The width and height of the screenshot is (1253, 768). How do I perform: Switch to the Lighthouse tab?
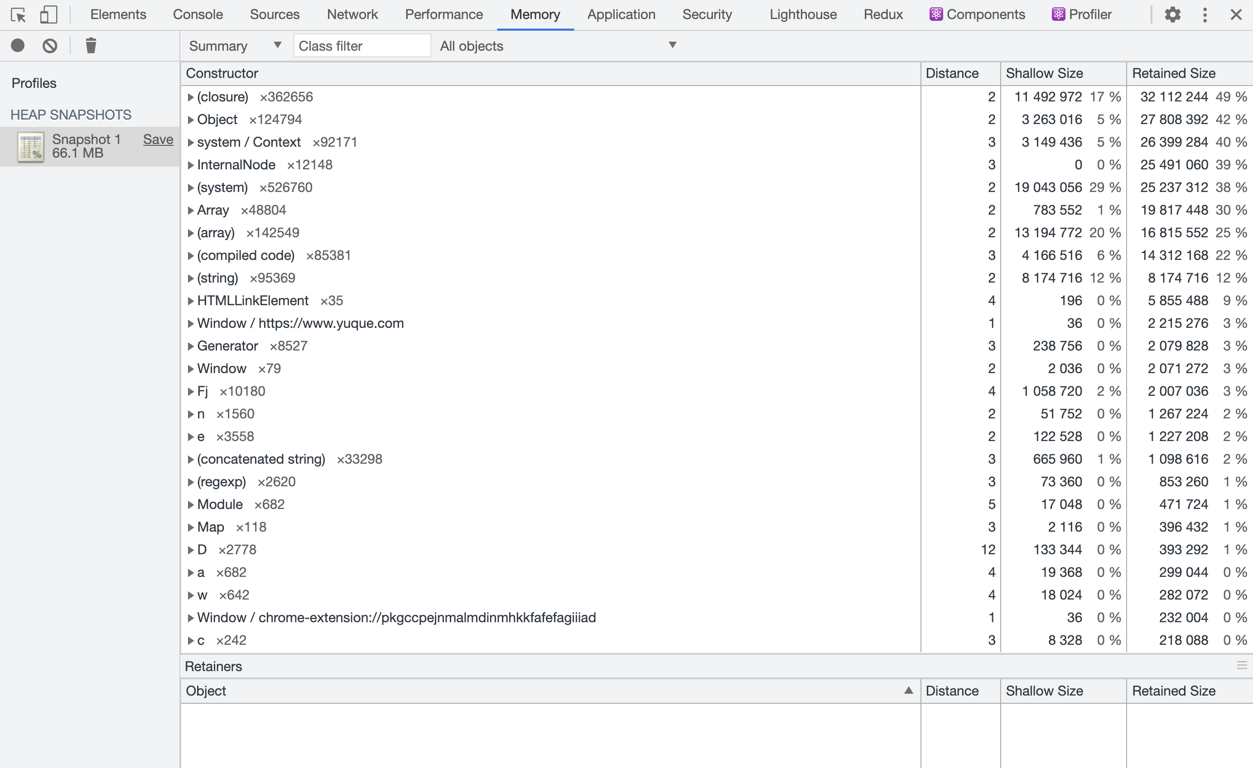(x=802, y=15)
